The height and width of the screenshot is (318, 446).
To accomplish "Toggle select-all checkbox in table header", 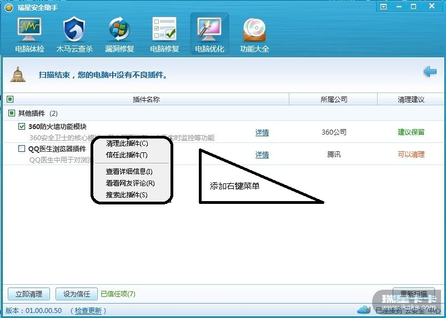I will (x=10, y=99).
